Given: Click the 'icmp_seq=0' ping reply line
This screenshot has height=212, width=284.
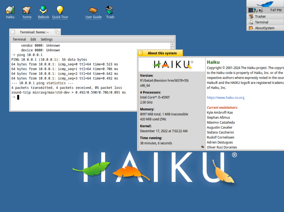Looking at the screenshot, I should pyautogui.click(x=64, y=64).
